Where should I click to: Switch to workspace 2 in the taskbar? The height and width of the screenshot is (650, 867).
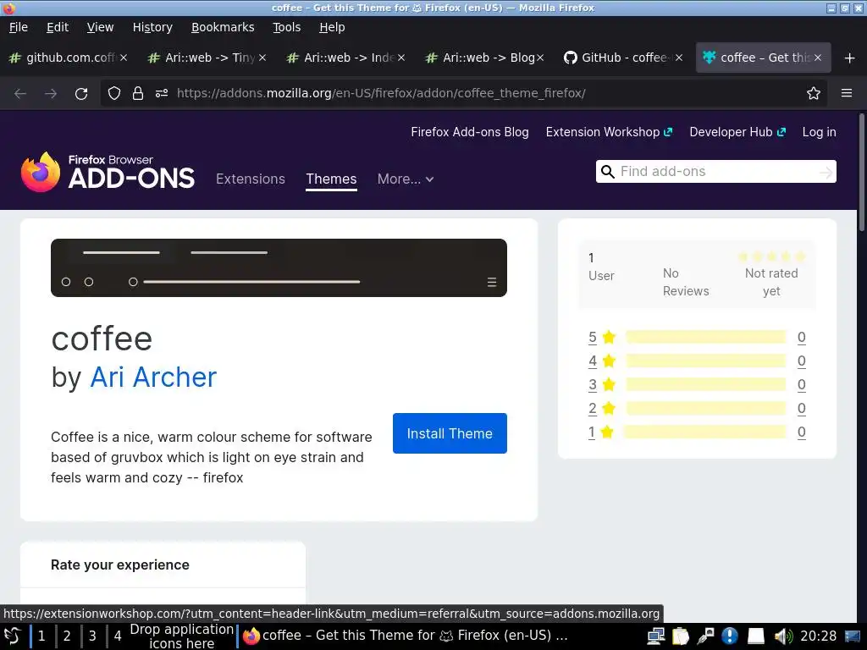pos(67,636)
